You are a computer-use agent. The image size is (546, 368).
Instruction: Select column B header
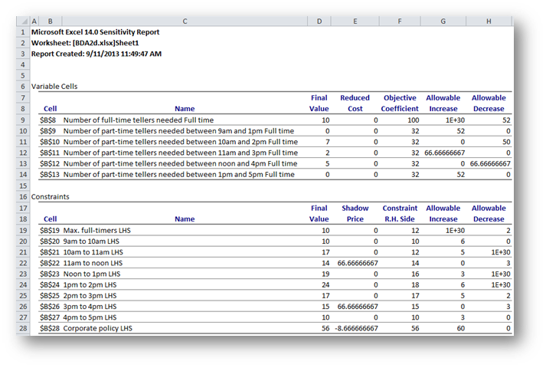tap(50, 21)
